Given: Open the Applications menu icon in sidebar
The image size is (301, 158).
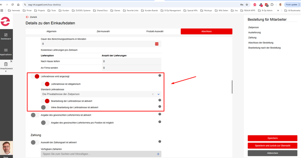Looking at the screenshot, I should [x=6, y=51].
